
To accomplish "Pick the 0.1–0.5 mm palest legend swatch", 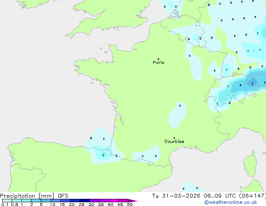I will (x=7, y=201).
